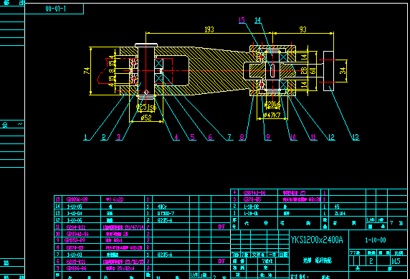Pick magenta balloon label 6
Image resolution: width=410 pixels, height=279 pixels.
pos(210,137)
